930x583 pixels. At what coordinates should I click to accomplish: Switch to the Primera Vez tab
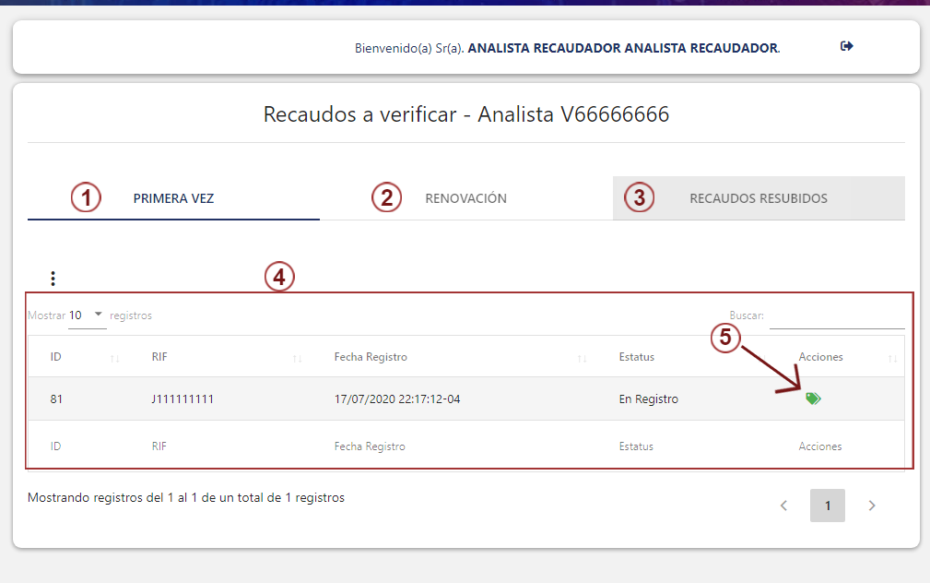173,198
